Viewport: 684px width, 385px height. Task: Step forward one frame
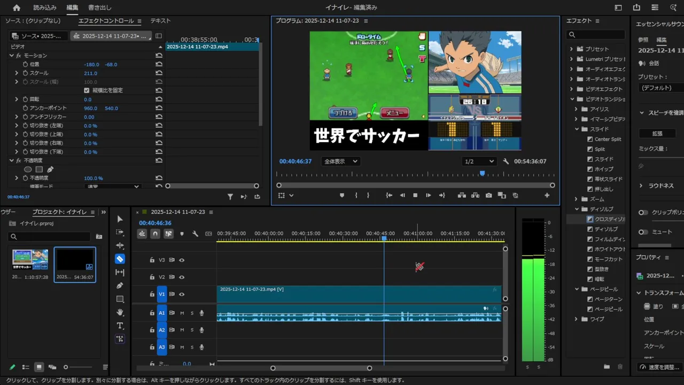coord(428,196)
